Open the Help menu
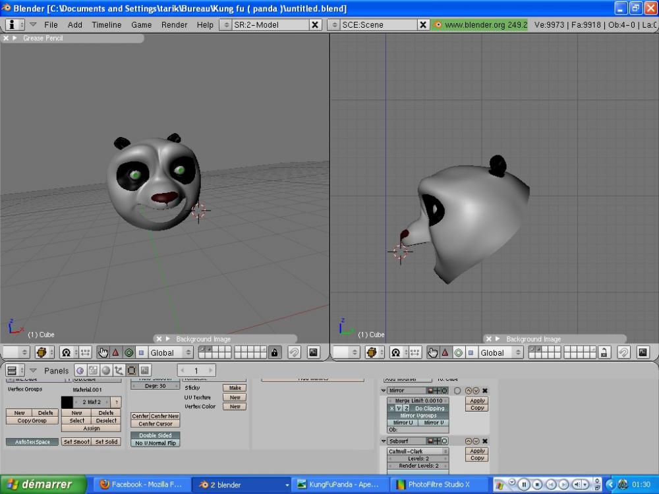The image size is (659, 494). click(x=205, y=25)
